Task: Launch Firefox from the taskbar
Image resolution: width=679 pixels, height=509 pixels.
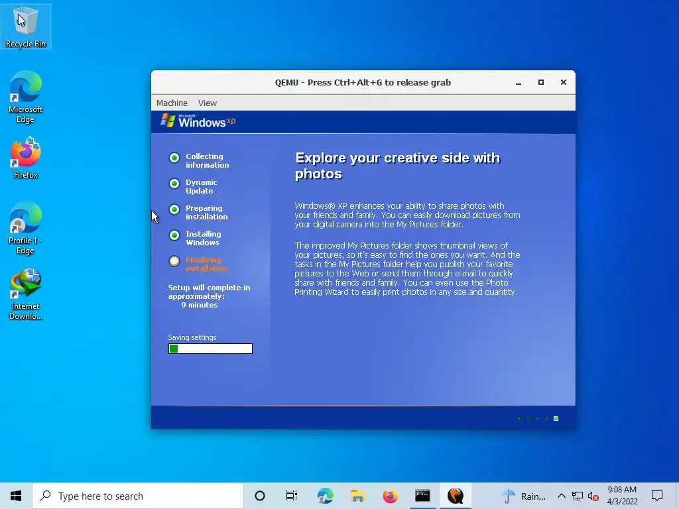Action: 390,496
